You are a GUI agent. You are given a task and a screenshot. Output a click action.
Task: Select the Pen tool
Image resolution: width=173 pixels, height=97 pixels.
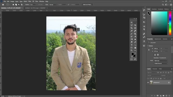click(x=135, y=42)
